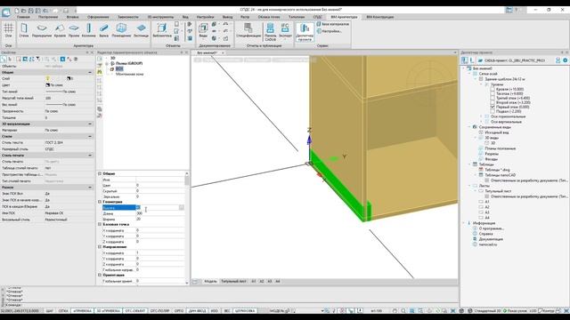Viewport: 570px width, 320px height.
Task: Select the Балка (beam) tool
Action: click(104, 30)
